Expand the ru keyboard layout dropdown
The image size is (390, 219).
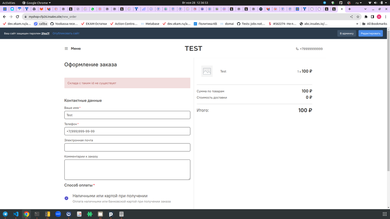coord(358,3)
